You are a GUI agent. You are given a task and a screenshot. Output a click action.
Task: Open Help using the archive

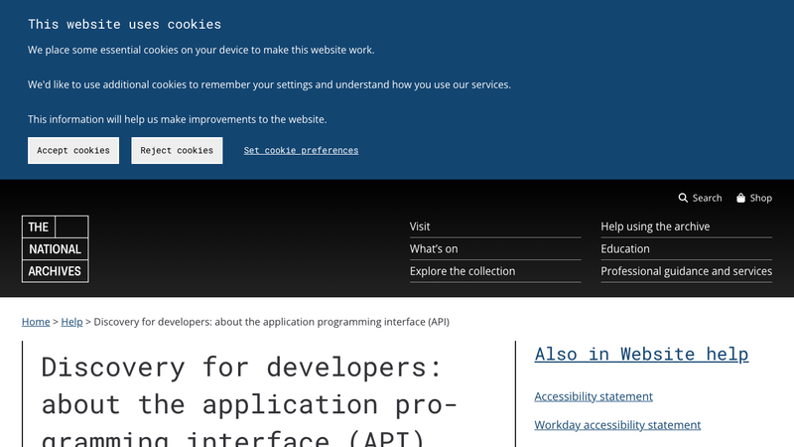(655, 226)
